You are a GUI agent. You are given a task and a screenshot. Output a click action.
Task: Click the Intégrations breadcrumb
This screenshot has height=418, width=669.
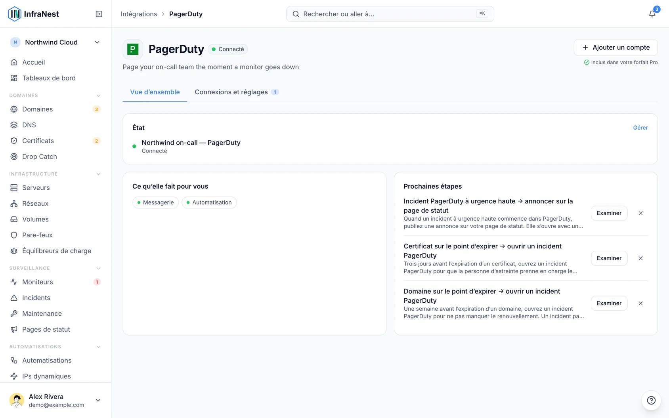[x=139, y=14]
